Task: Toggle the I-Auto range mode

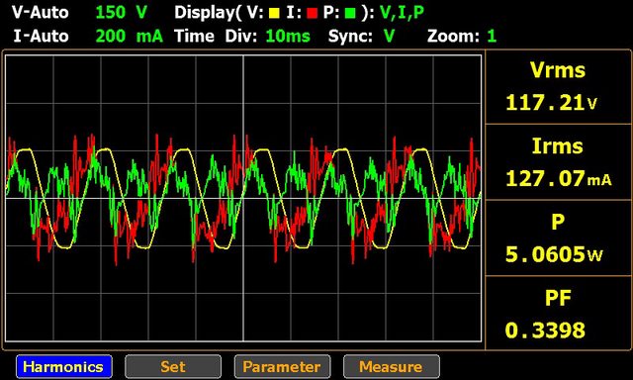Action: click(x=41, y=37)
